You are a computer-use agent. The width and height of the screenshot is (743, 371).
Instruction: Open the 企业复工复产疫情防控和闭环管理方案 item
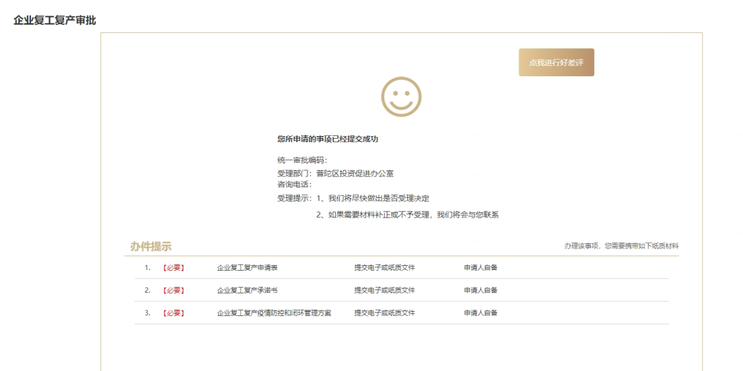[274, 313]
